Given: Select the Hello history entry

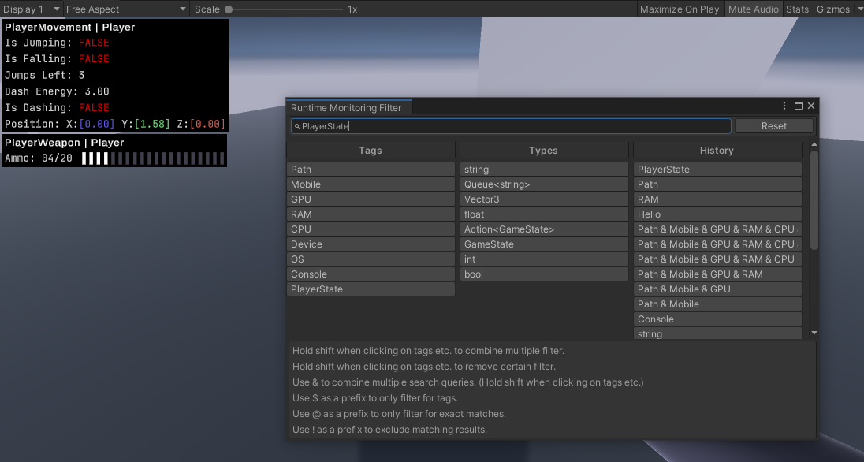Looking at the screenshot, I should 717,214.
